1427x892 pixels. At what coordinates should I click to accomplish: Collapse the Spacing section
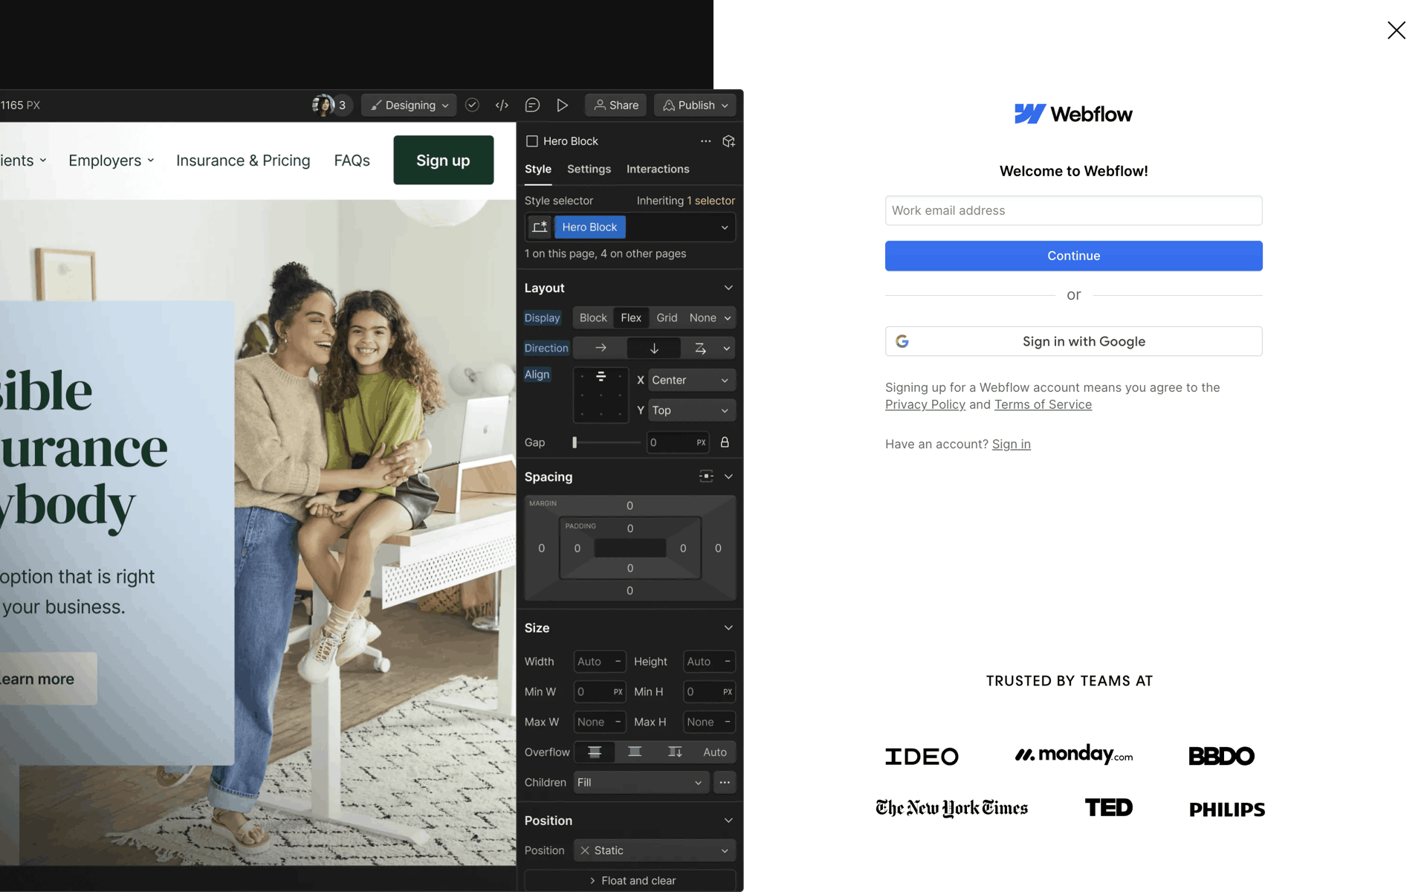[728, 476]
